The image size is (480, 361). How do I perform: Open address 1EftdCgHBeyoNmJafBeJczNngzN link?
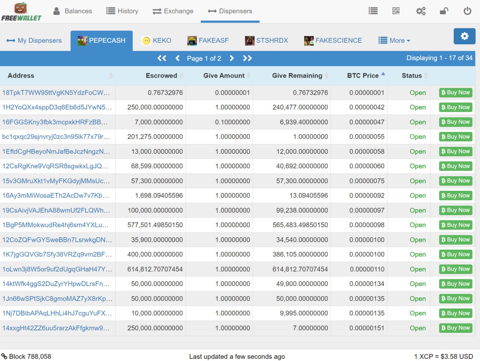coord(56,151)
